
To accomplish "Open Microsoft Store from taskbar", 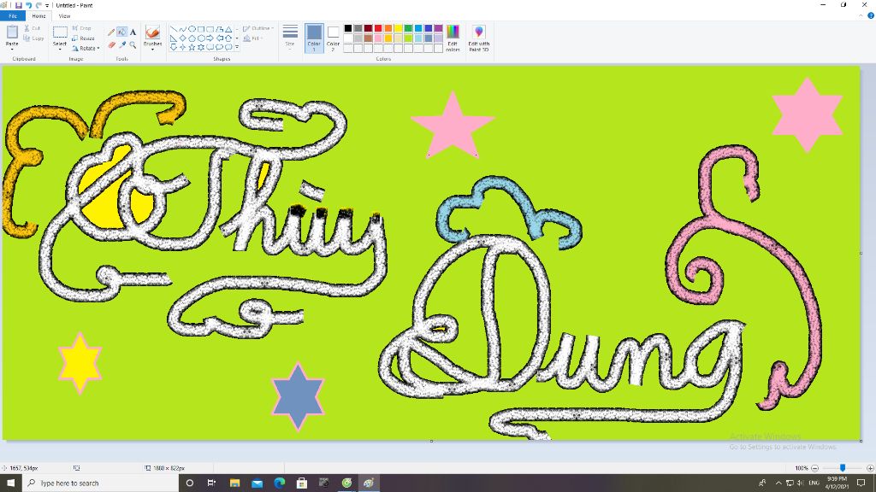I will click(x=302, y=483).
